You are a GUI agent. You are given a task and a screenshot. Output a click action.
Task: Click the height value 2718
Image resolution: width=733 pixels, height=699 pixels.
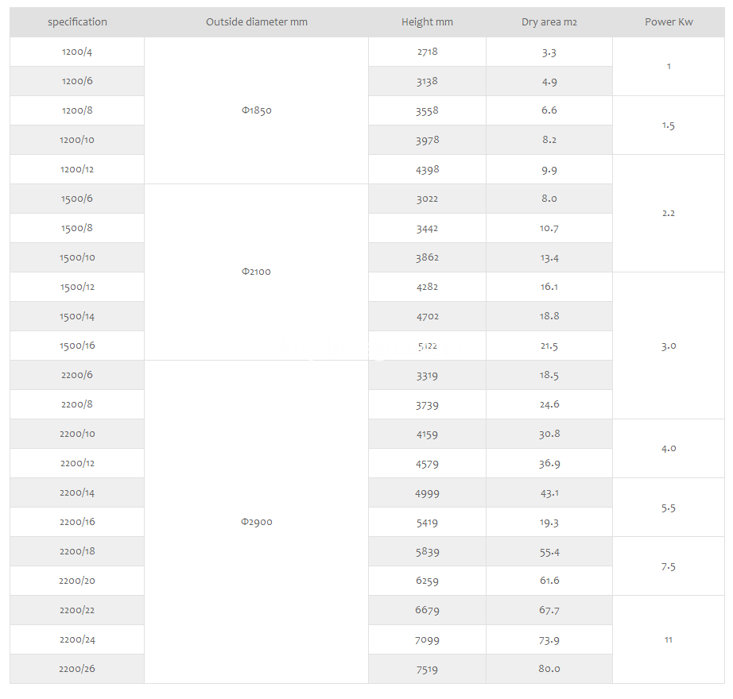427,52
